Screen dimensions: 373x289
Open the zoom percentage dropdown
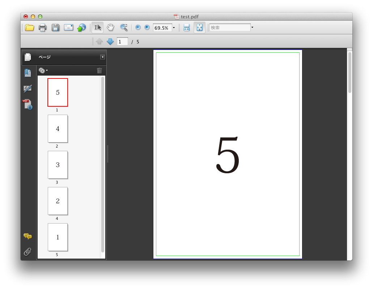click(x=174, y=28)
